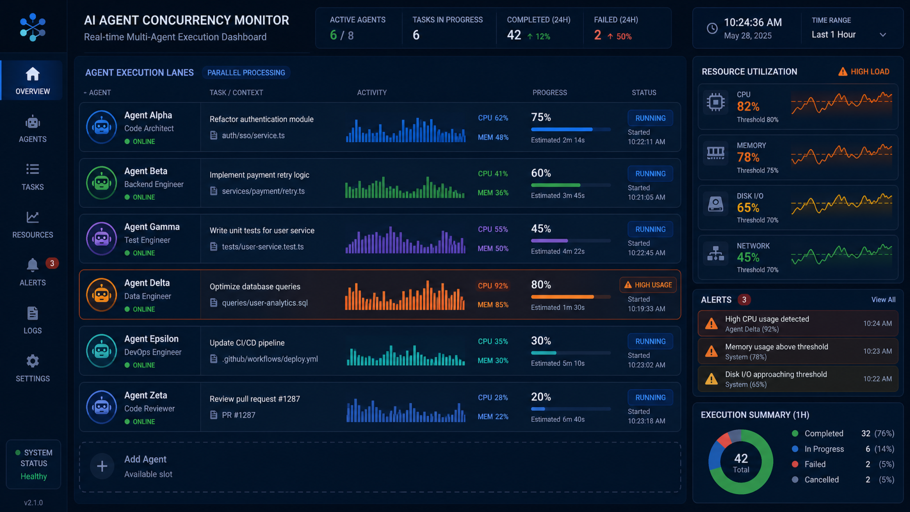Click the network-node app logo

[32, 27]
